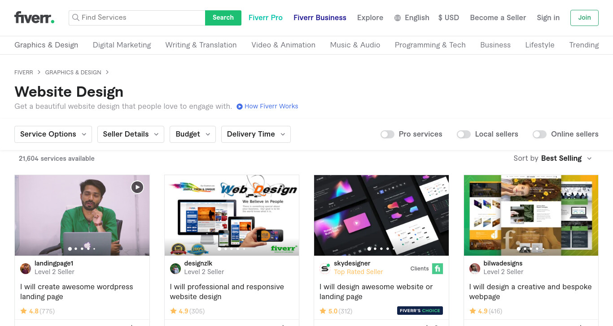Viewport: 613px width, 326px height.
Task: Open the $ USD currency selector
Action: point(449,18)
